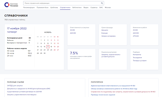Open Примеры технических заданий link
The width and height of the screenshot is (162, 97).
tap(103, 95)
